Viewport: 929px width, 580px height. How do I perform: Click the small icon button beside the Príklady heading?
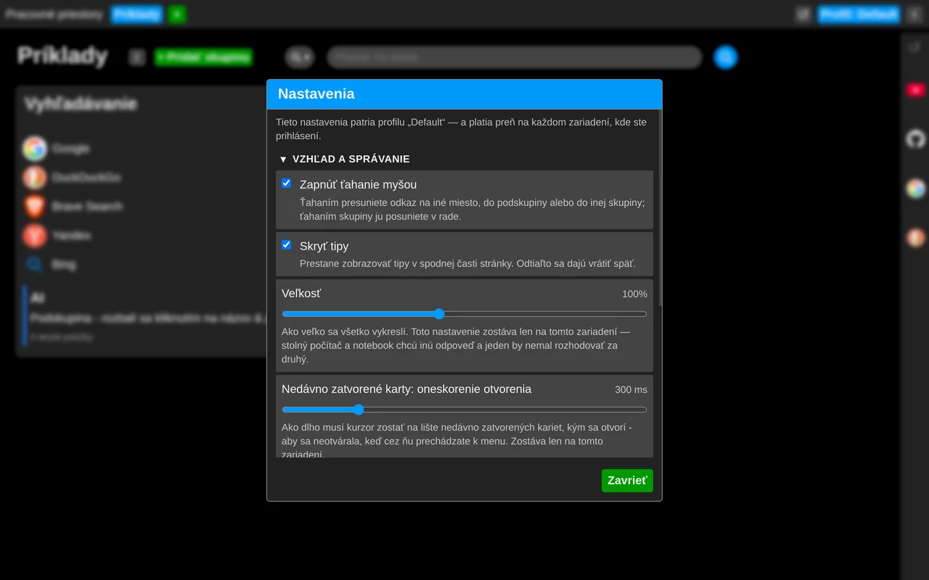[136, 57]
